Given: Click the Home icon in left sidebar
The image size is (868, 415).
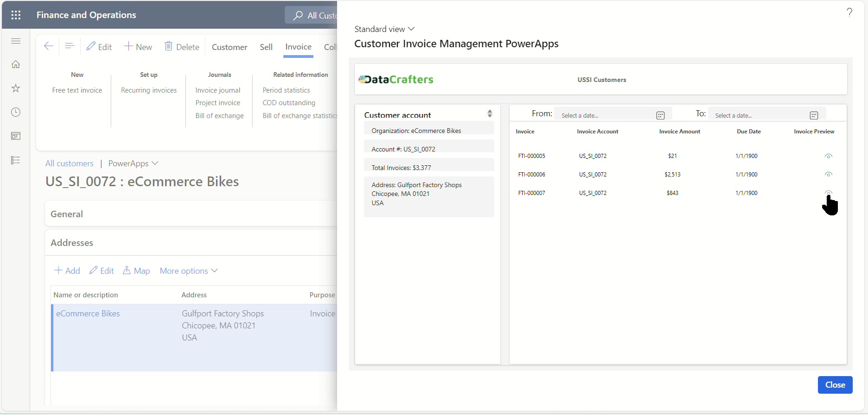Looking at the screenshot, I should coord(16,64).
